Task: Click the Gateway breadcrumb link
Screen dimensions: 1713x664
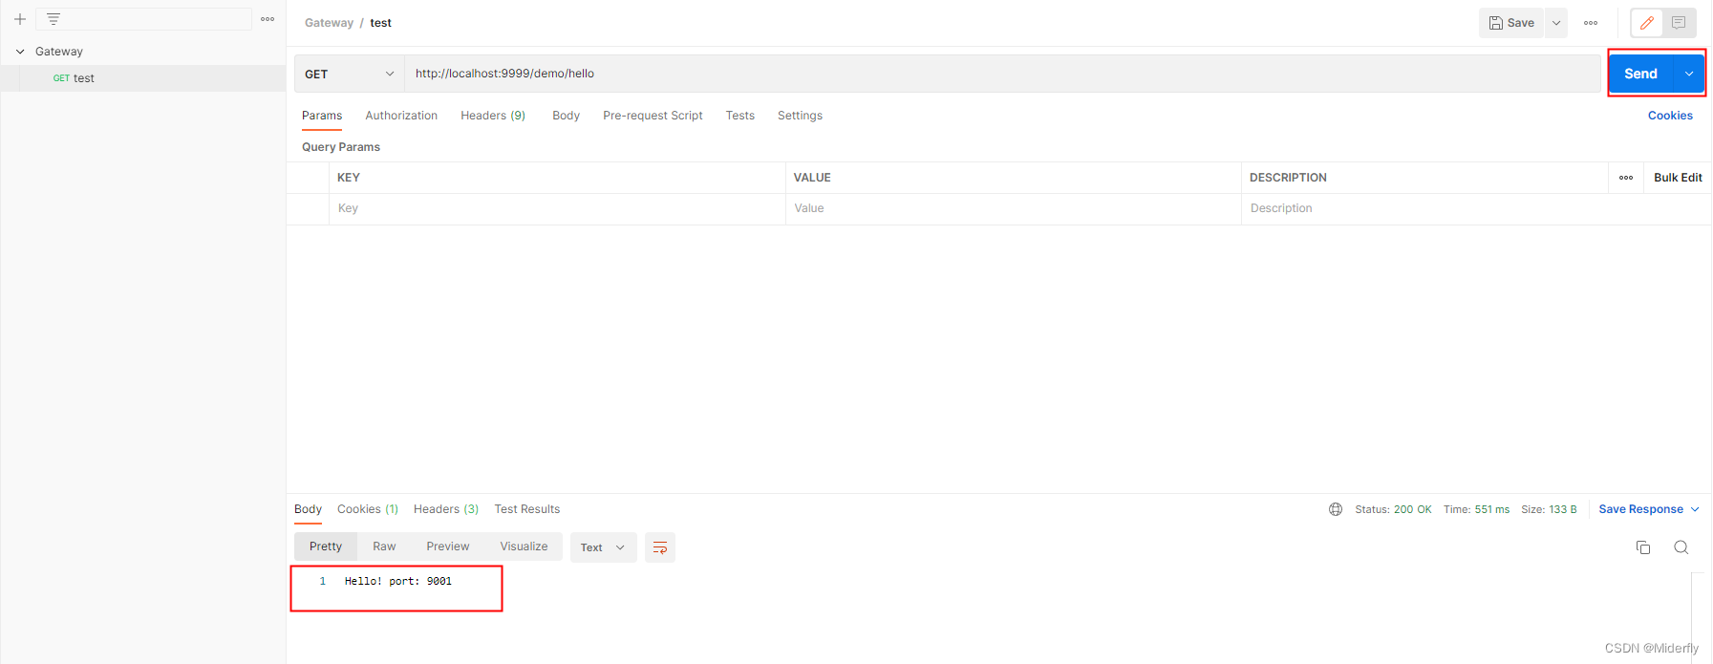Action: [x=329, y=23]
